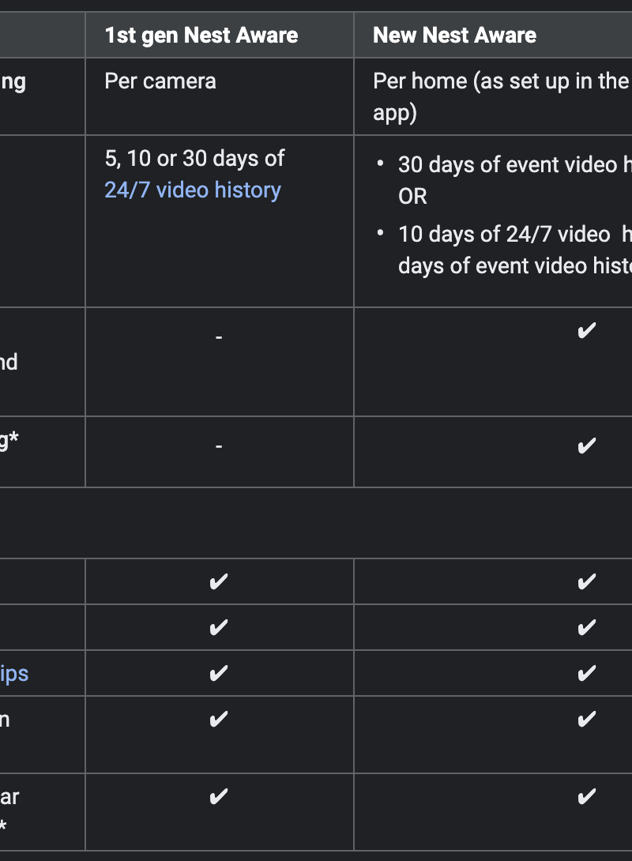
Task: Click the topmost checkmark in the 1st gen column
Action: point(219,581)
